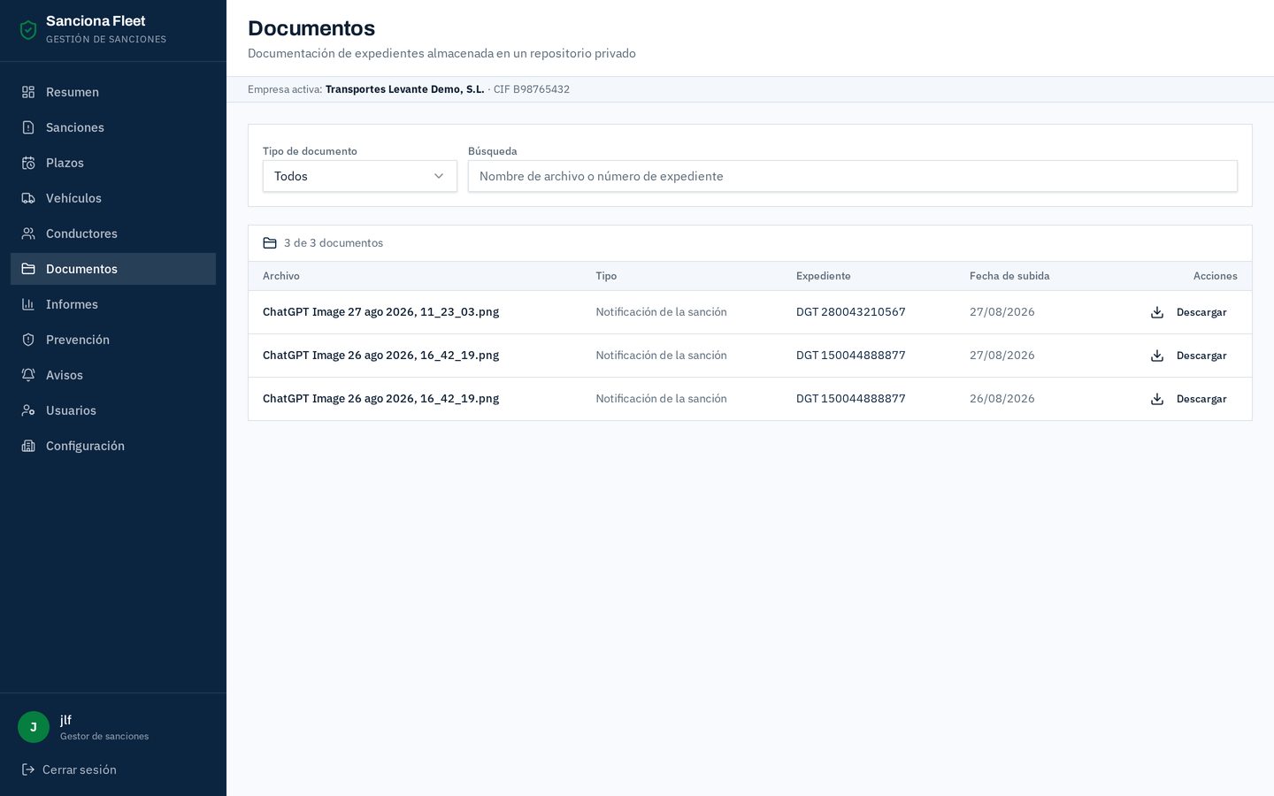Open the Plazos menu item

click(x=113, y=163)
